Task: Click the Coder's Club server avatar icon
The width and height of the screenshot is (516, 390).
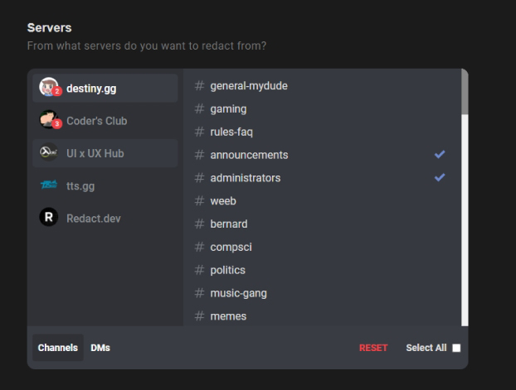Action: [x=49, y=119]
